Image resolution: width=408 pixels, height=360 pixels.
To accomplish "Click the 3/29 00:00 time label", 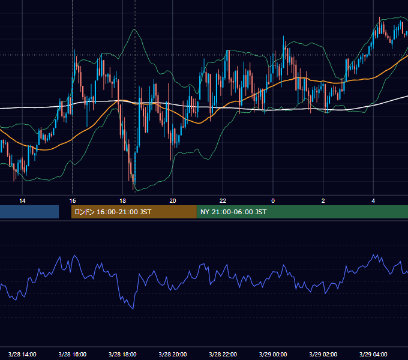I will 273,354.
